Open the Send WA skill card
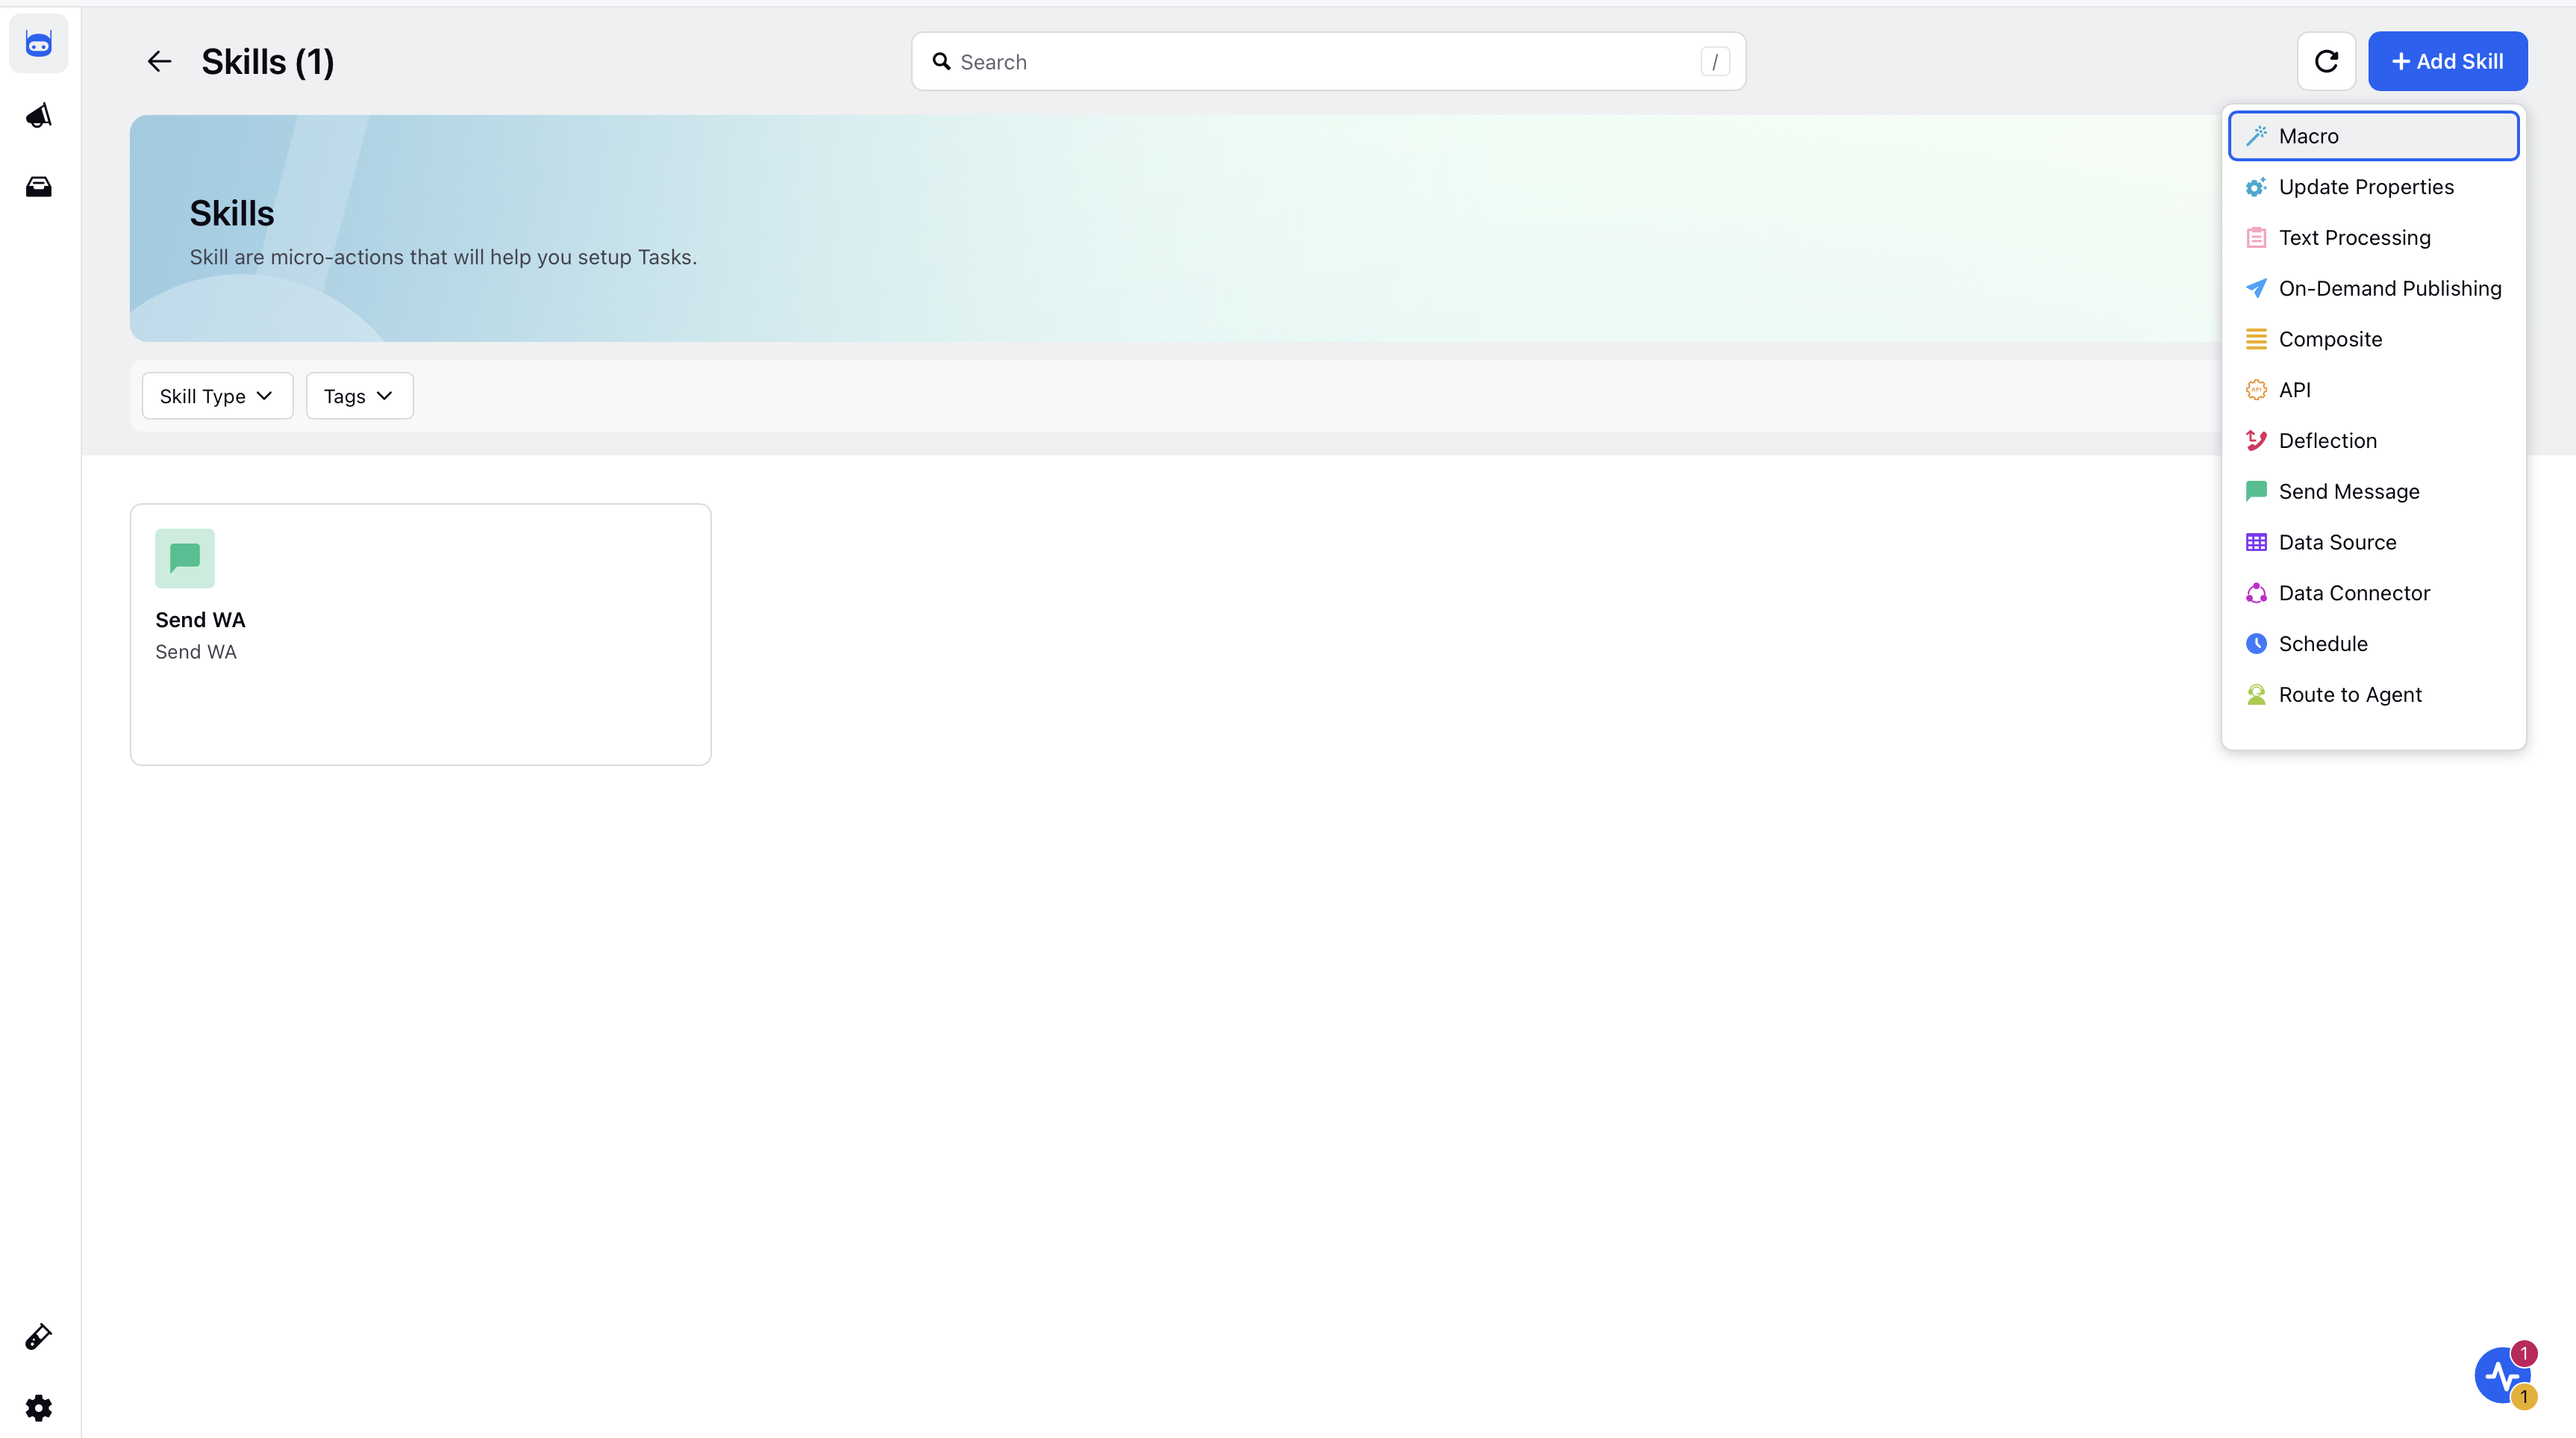 (420, 635)
